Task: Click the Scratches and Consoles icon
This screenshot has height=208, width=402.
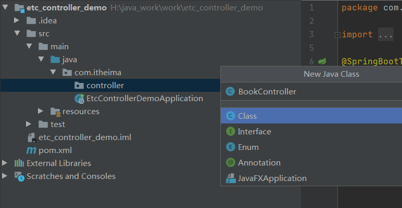Action: (x=19, y=176)
